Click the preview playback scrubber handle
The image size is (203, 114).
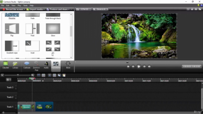pyautogui.click(x=128, y=62)
